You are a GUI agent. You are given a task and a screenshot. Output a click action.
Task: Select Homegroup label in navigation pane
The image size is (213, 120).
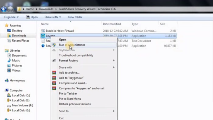coord(17,81)
